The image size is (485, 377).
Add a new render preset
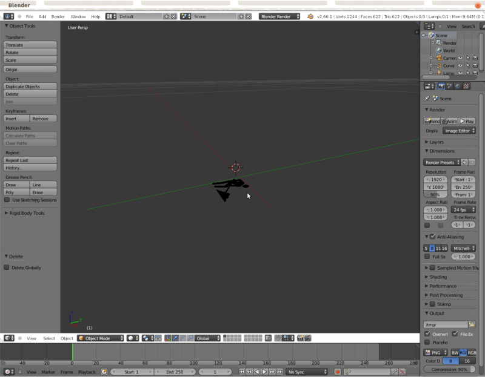click(x=464, y=162)
